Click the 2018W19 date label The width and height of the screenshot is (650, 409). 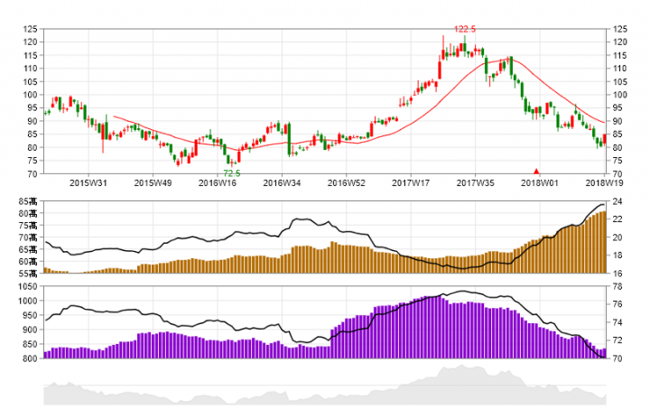coord(604,182)
